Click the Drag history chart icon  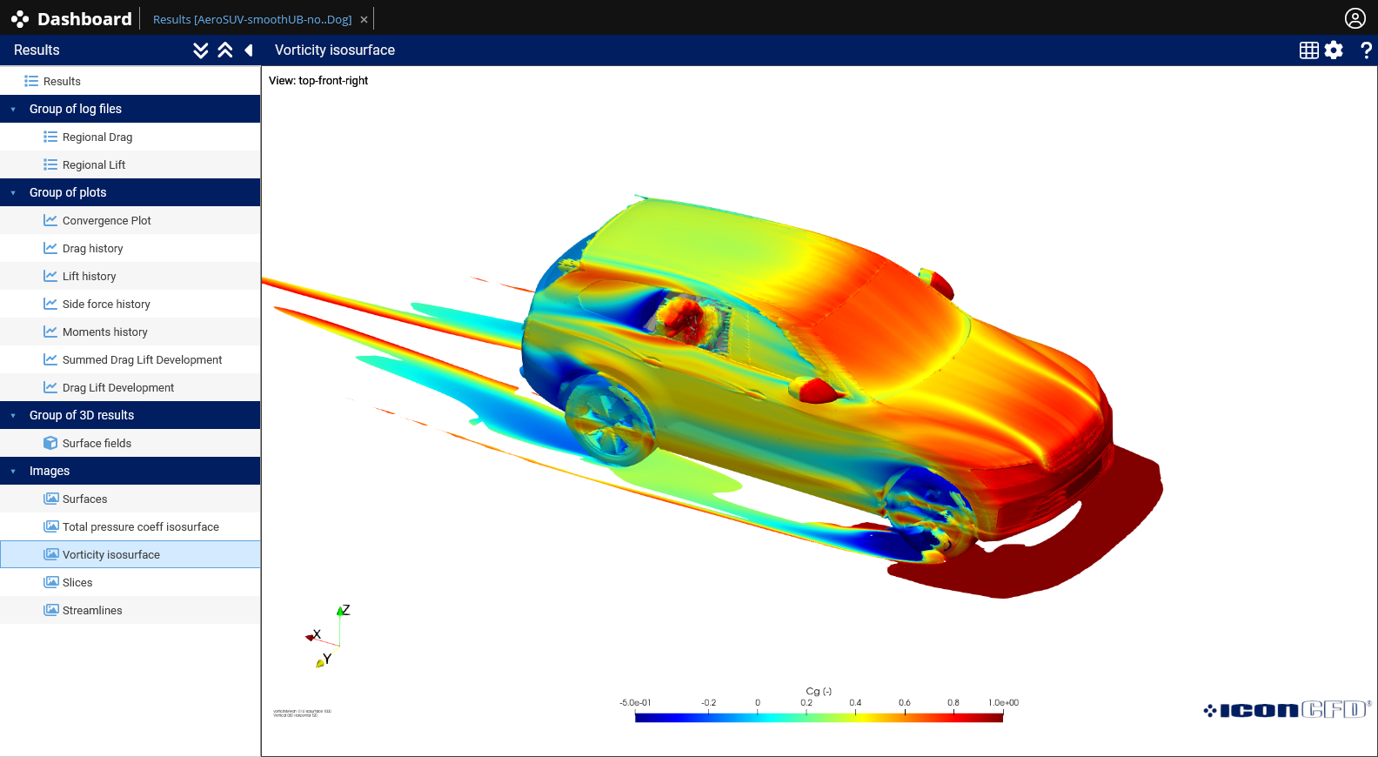pyautogui.click(x=50, y=248)
